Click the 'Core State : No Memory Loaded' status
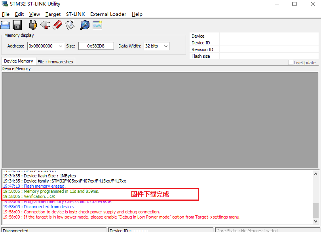 pos(268,230)
